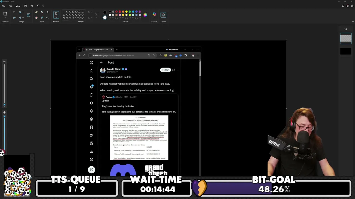This screenshot has height=199, width=355.
Task: Open the Copilot button in Paint
Action: [154, 15]
